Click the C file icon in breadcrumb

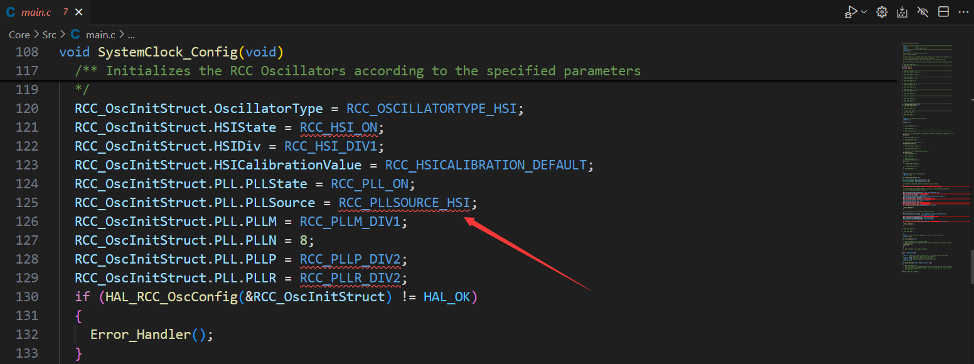[x=75, y=35]
